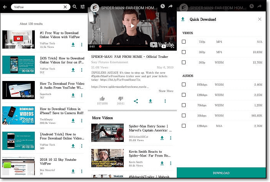The width and height of the screenshot is (270, 182).
Task: Download the '[Android Trick]' video
Action: [73, 146]
